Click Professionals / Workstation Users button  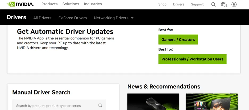[x=192, y=59]
